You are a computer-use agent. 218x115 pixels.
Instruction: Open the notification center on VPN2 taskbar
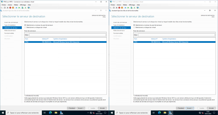(105, 113)
